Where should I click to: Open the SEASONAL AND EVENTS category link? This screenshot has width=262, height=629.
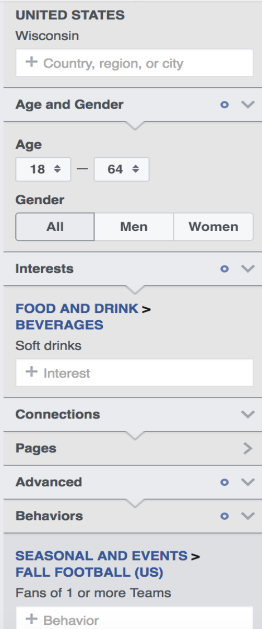point(101,556)
